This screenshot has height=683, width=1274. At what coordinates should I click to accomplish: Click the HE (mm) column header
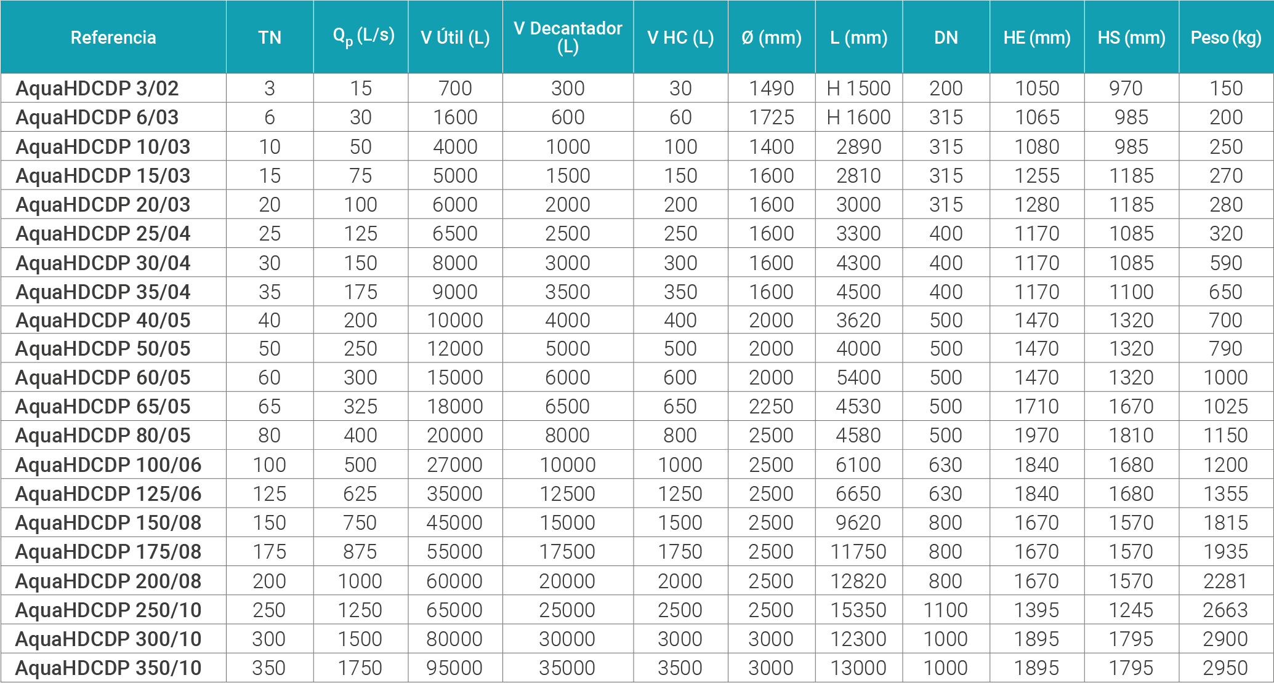pyautogui.click(x=1037, y=38)
